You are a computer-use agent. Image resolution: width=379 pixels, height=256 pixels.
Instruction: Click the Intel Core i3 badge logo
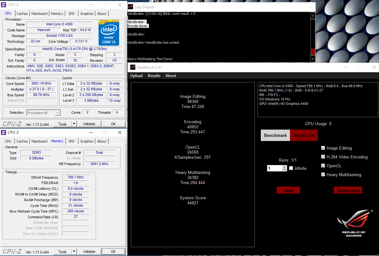pyautogui.click(x=109, y=33)
